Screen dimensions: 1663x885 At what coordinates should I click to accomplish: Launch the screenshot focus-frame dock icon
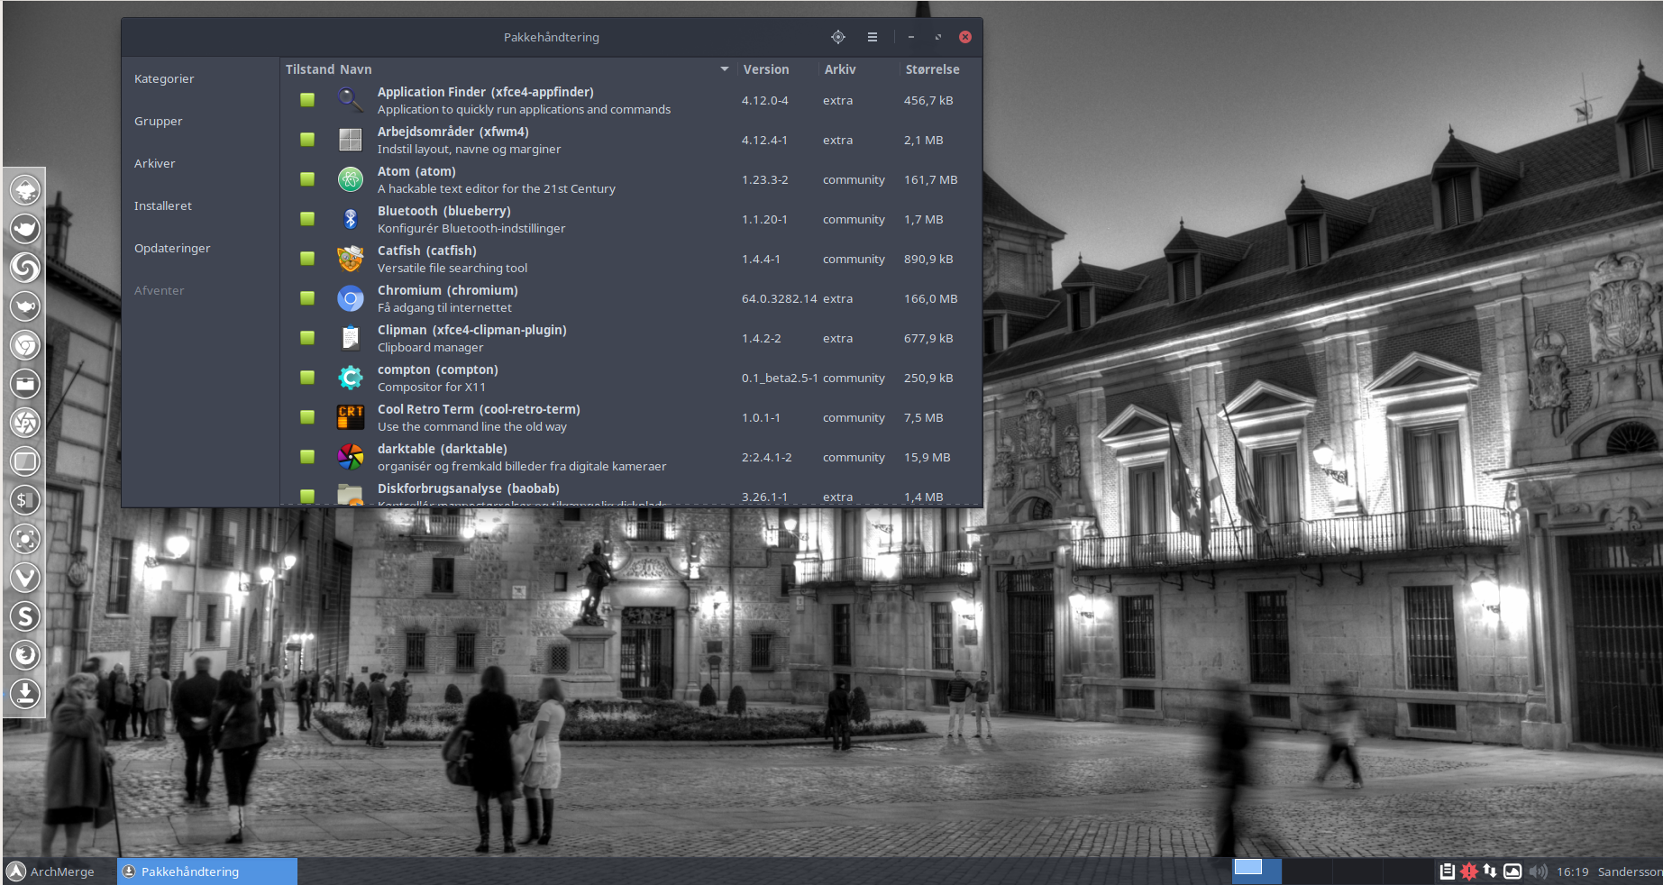(25, 539)
